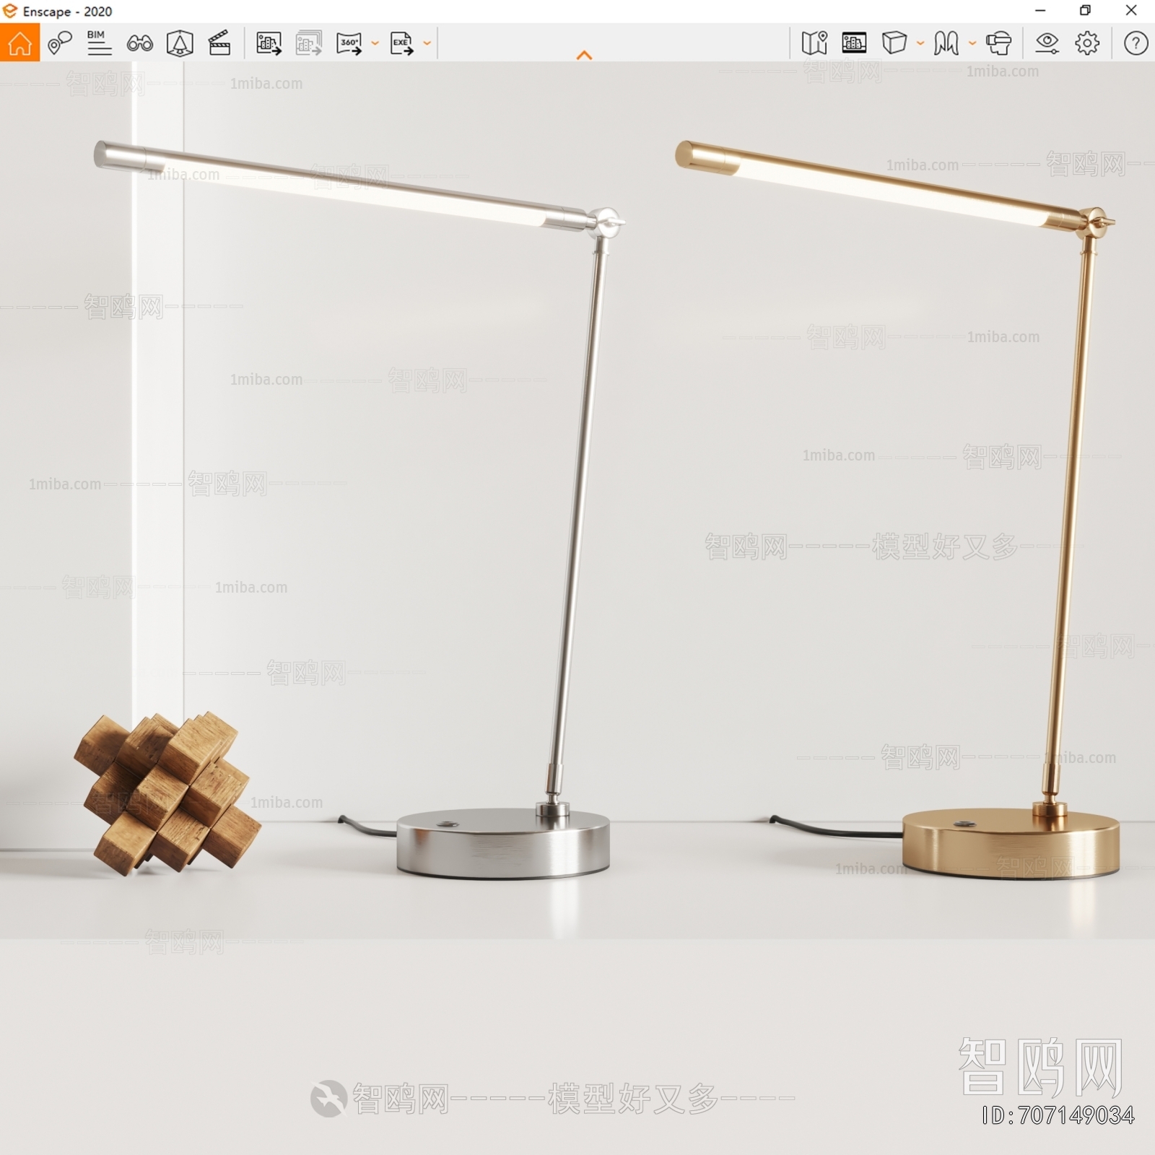Export a standalone EXE file
This screenshot has height=1155, width=1155.
point(401,43)
